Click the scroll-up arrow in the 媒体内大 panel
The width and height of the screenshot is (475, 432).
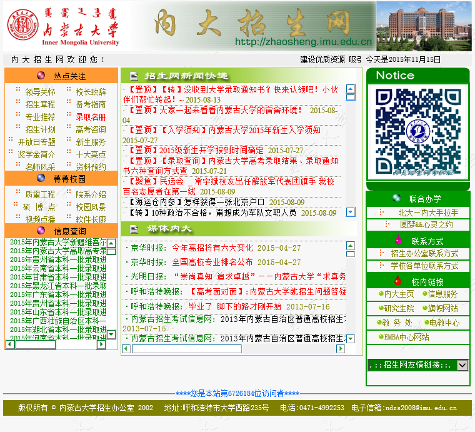point(351,246)
